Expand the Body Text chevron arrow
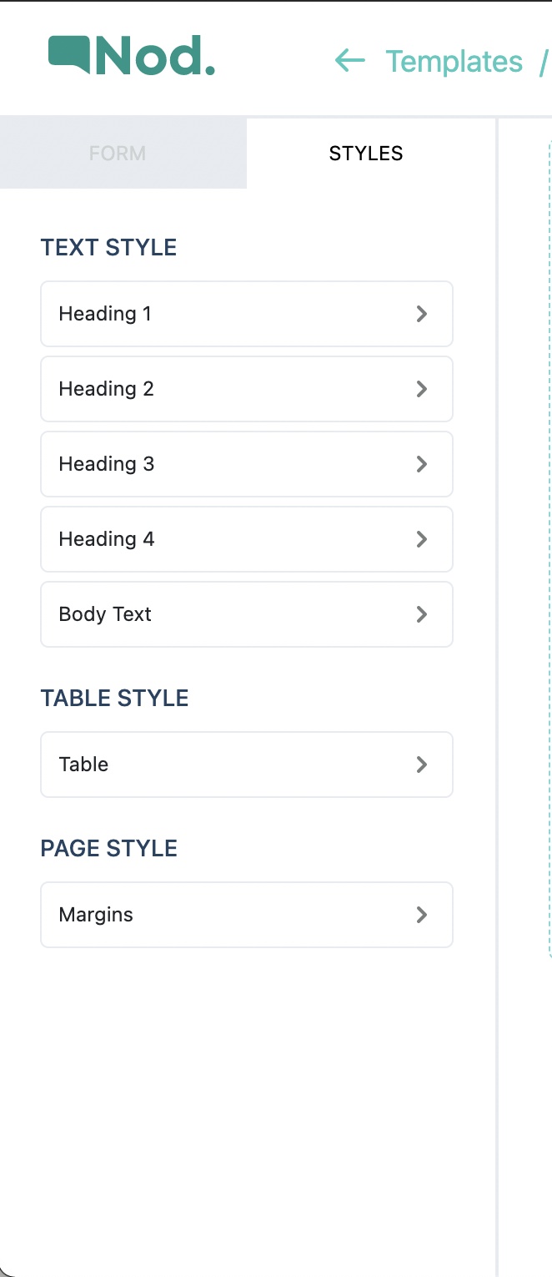552x1277 pixels. [x=422, y=614]
